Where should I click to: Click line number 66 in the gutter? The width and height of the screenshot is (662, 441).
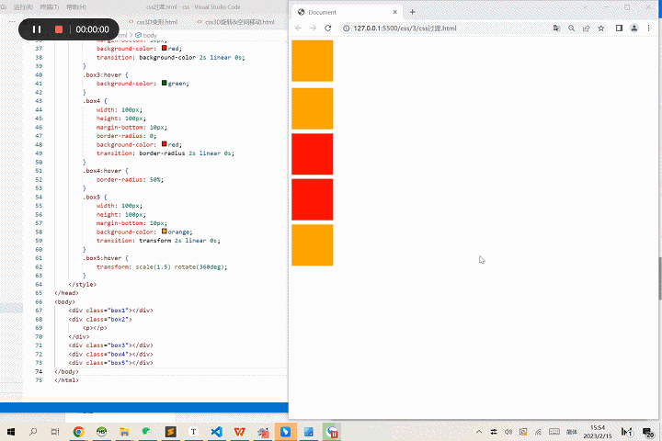tap(39, 301)
